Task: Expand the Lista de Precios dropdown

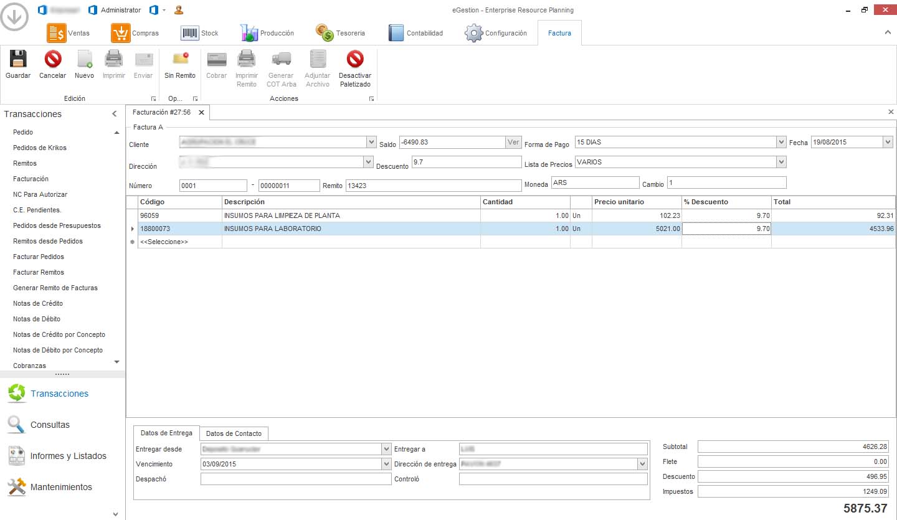Action: (x=781, y=162)
